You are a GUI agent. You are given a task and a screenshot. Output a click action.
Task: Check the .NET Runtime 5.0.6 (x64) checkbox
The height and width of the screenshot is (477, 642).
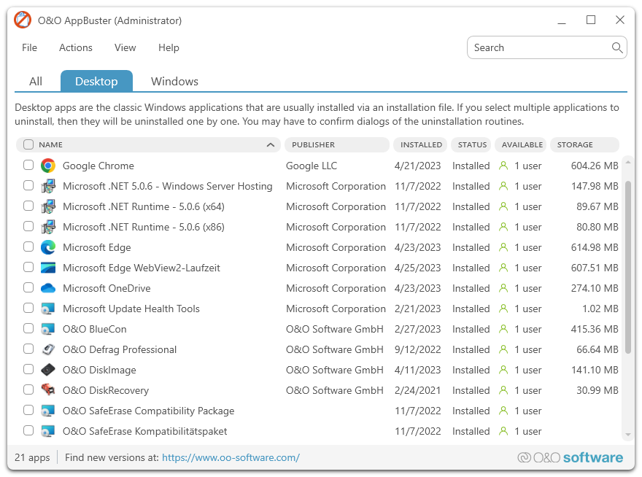pos(28,206)
